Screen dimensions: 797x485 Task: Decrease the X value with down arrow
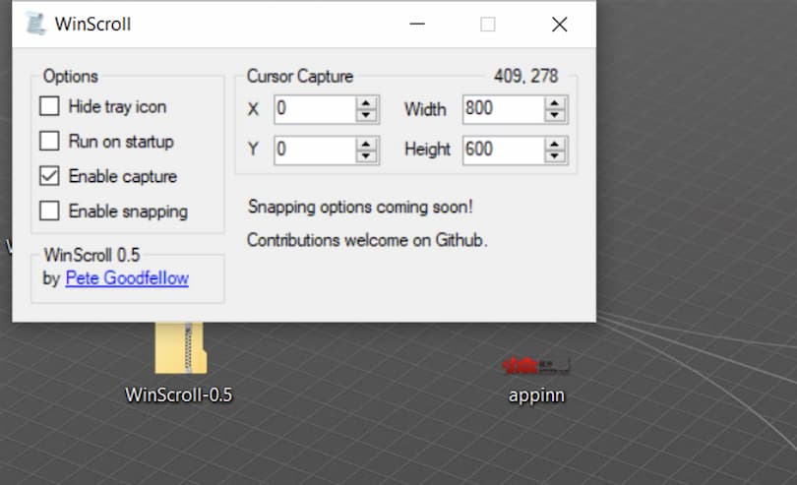coord(367,114)
